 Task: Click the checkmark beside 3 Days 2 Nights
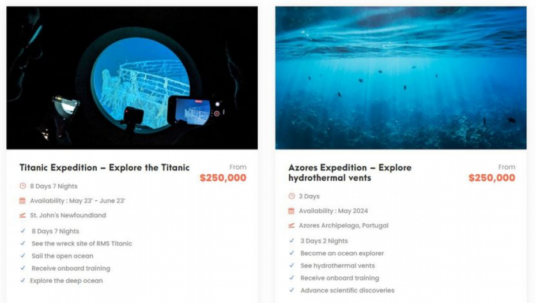click(x=292, y=241)
